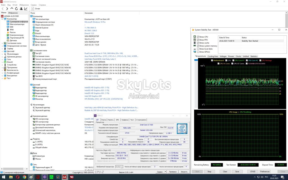288x180 pixels.
Task: Uncheck Stress cache checkbox
Action: coord(198,43)
